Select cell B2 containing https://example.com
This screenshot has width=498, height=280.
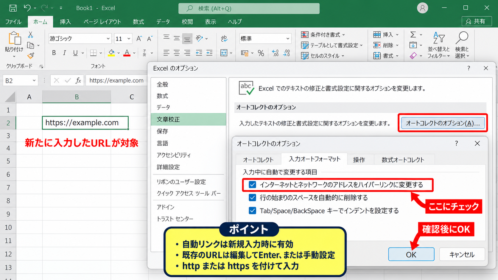coord(85,123)
